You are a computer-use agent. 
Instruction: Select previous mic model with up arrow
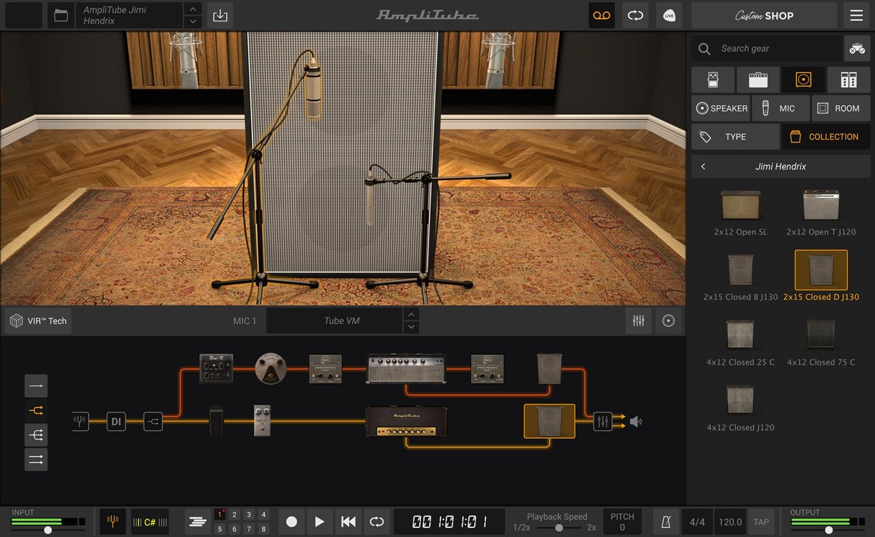click(411, 314)
